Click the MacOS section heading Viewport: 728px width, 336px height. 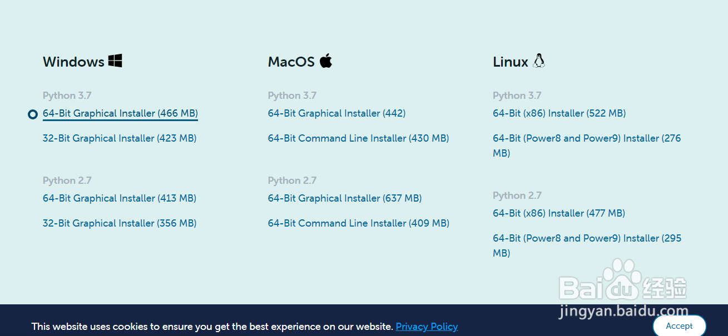291,62
